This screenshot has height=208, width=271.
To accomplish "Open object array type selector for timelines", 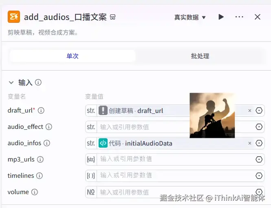I will tap(91, 176).
